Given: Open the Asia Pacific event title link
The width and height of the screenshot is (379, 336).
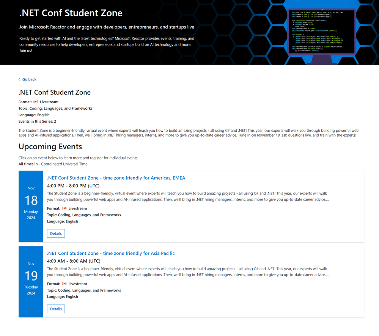Looking at the screenshot, I should click(111, 253).
